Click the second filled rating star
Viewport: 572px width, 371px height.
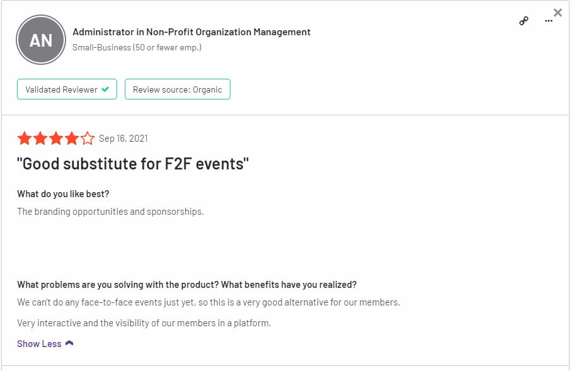coord(40,138)
